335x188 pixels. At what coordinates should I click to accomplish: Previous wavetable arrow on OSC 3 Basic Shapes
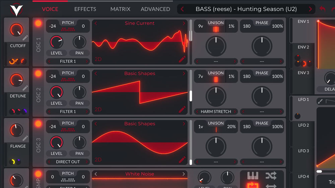coord(96,124)
